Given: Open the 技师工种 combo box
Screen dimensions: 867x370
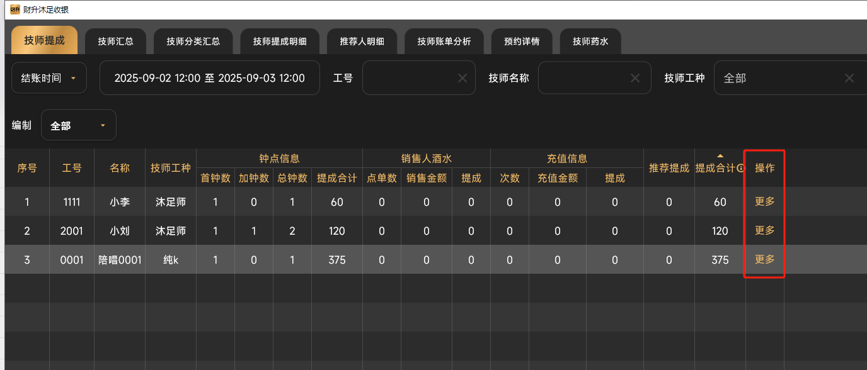Looking at the screenshot, I should pos(790,78).
